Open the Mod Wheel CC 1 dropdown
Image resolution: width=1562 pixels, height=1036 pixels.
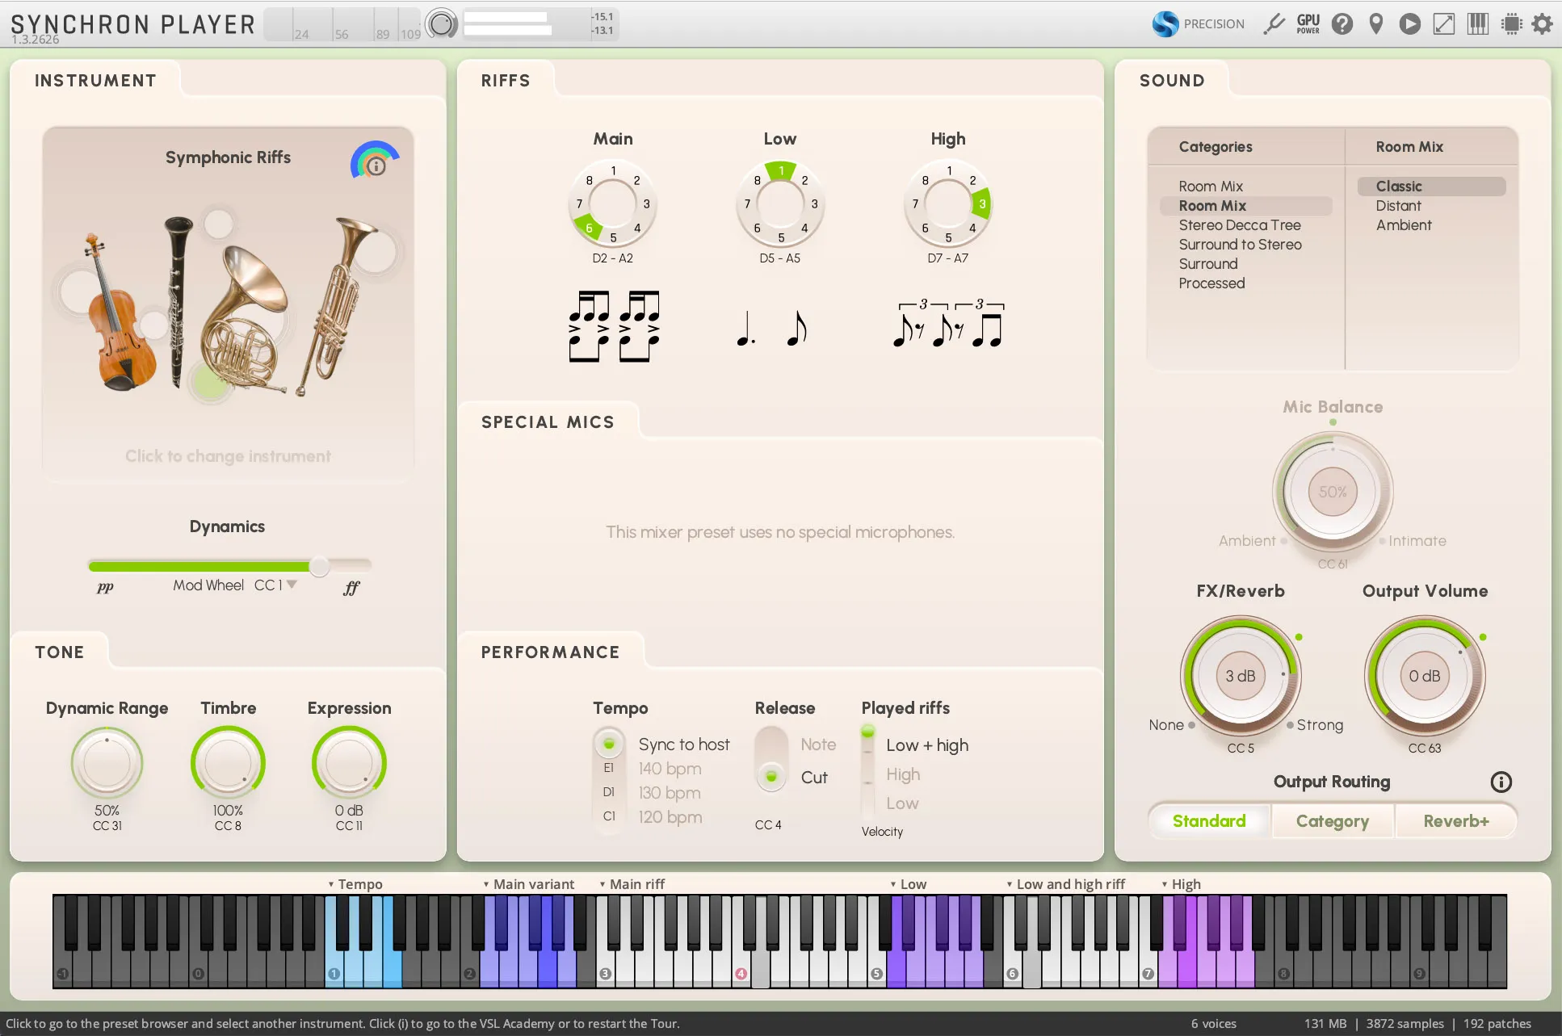[x=292, y=585]
